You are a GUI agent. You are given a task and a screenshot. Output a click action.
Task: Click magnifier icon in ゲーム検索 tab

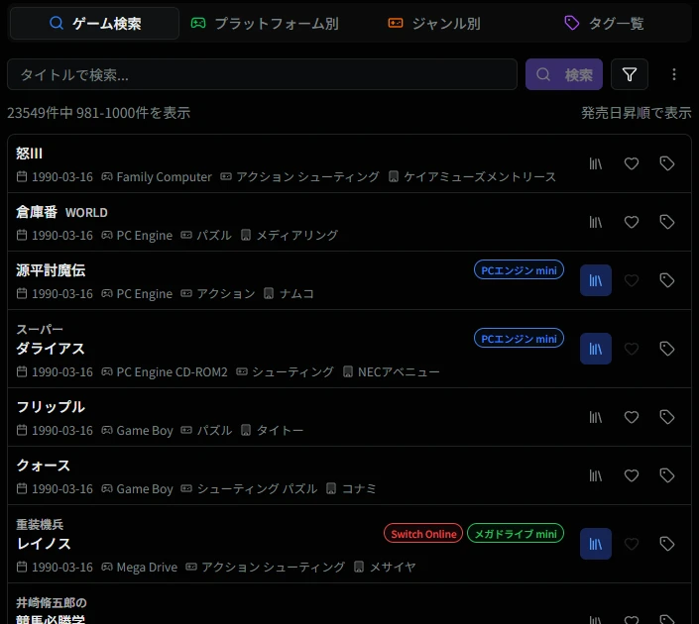57,23
